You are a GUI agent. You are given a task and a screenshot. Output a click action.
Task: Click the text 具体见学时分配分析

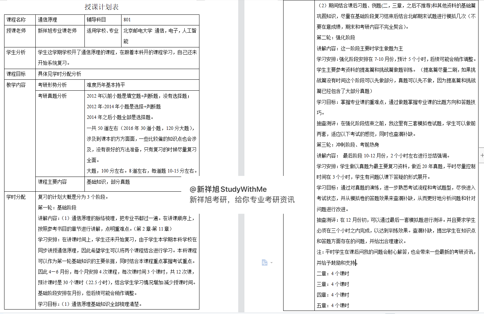59,74
